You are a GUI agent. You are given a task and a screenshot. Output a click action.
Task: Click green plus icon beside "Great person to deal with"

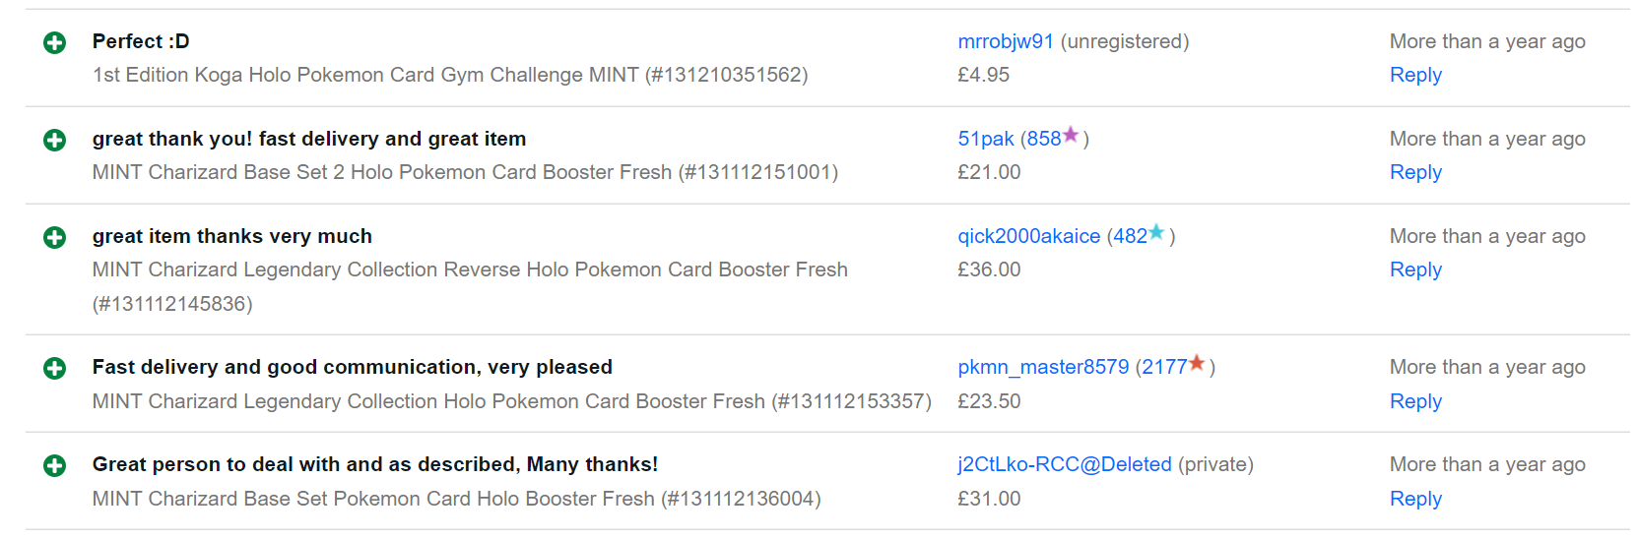pos(55,465)
